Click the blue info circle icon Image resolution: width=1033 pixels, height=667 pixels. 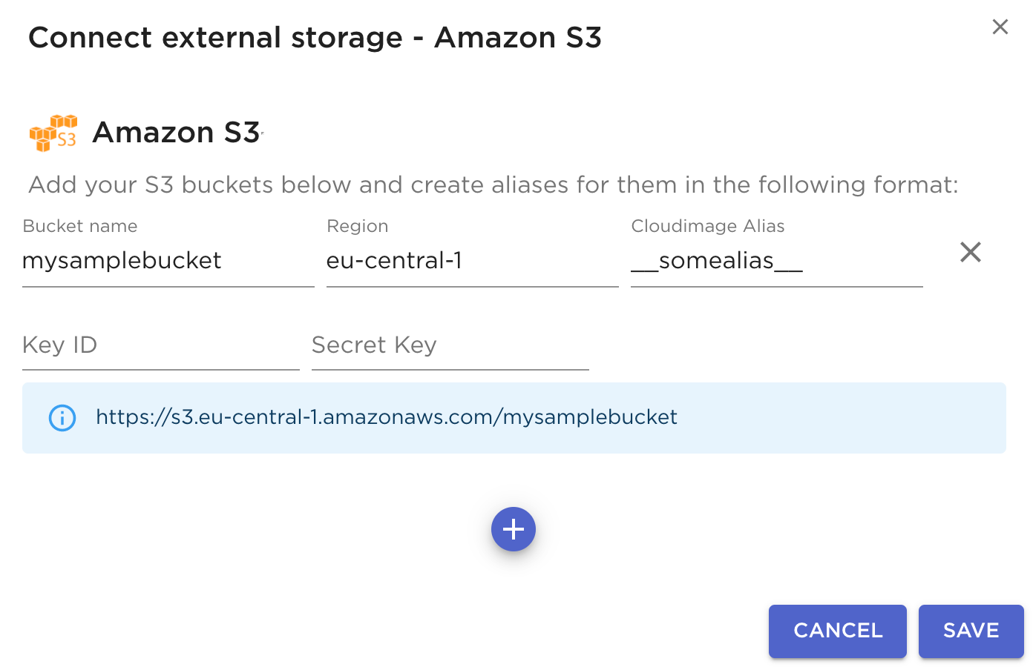[x=62, y=418]
